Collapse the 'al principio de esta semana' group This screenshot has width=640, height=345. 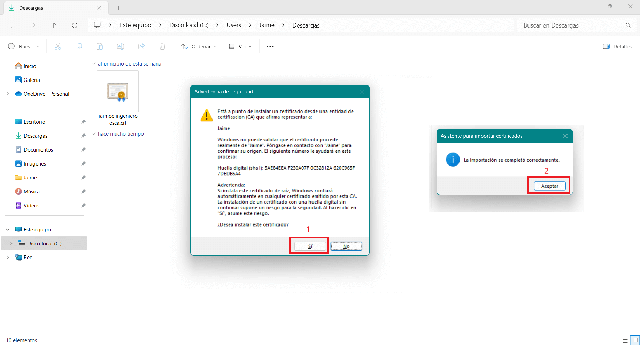click(x=94, y=64)
